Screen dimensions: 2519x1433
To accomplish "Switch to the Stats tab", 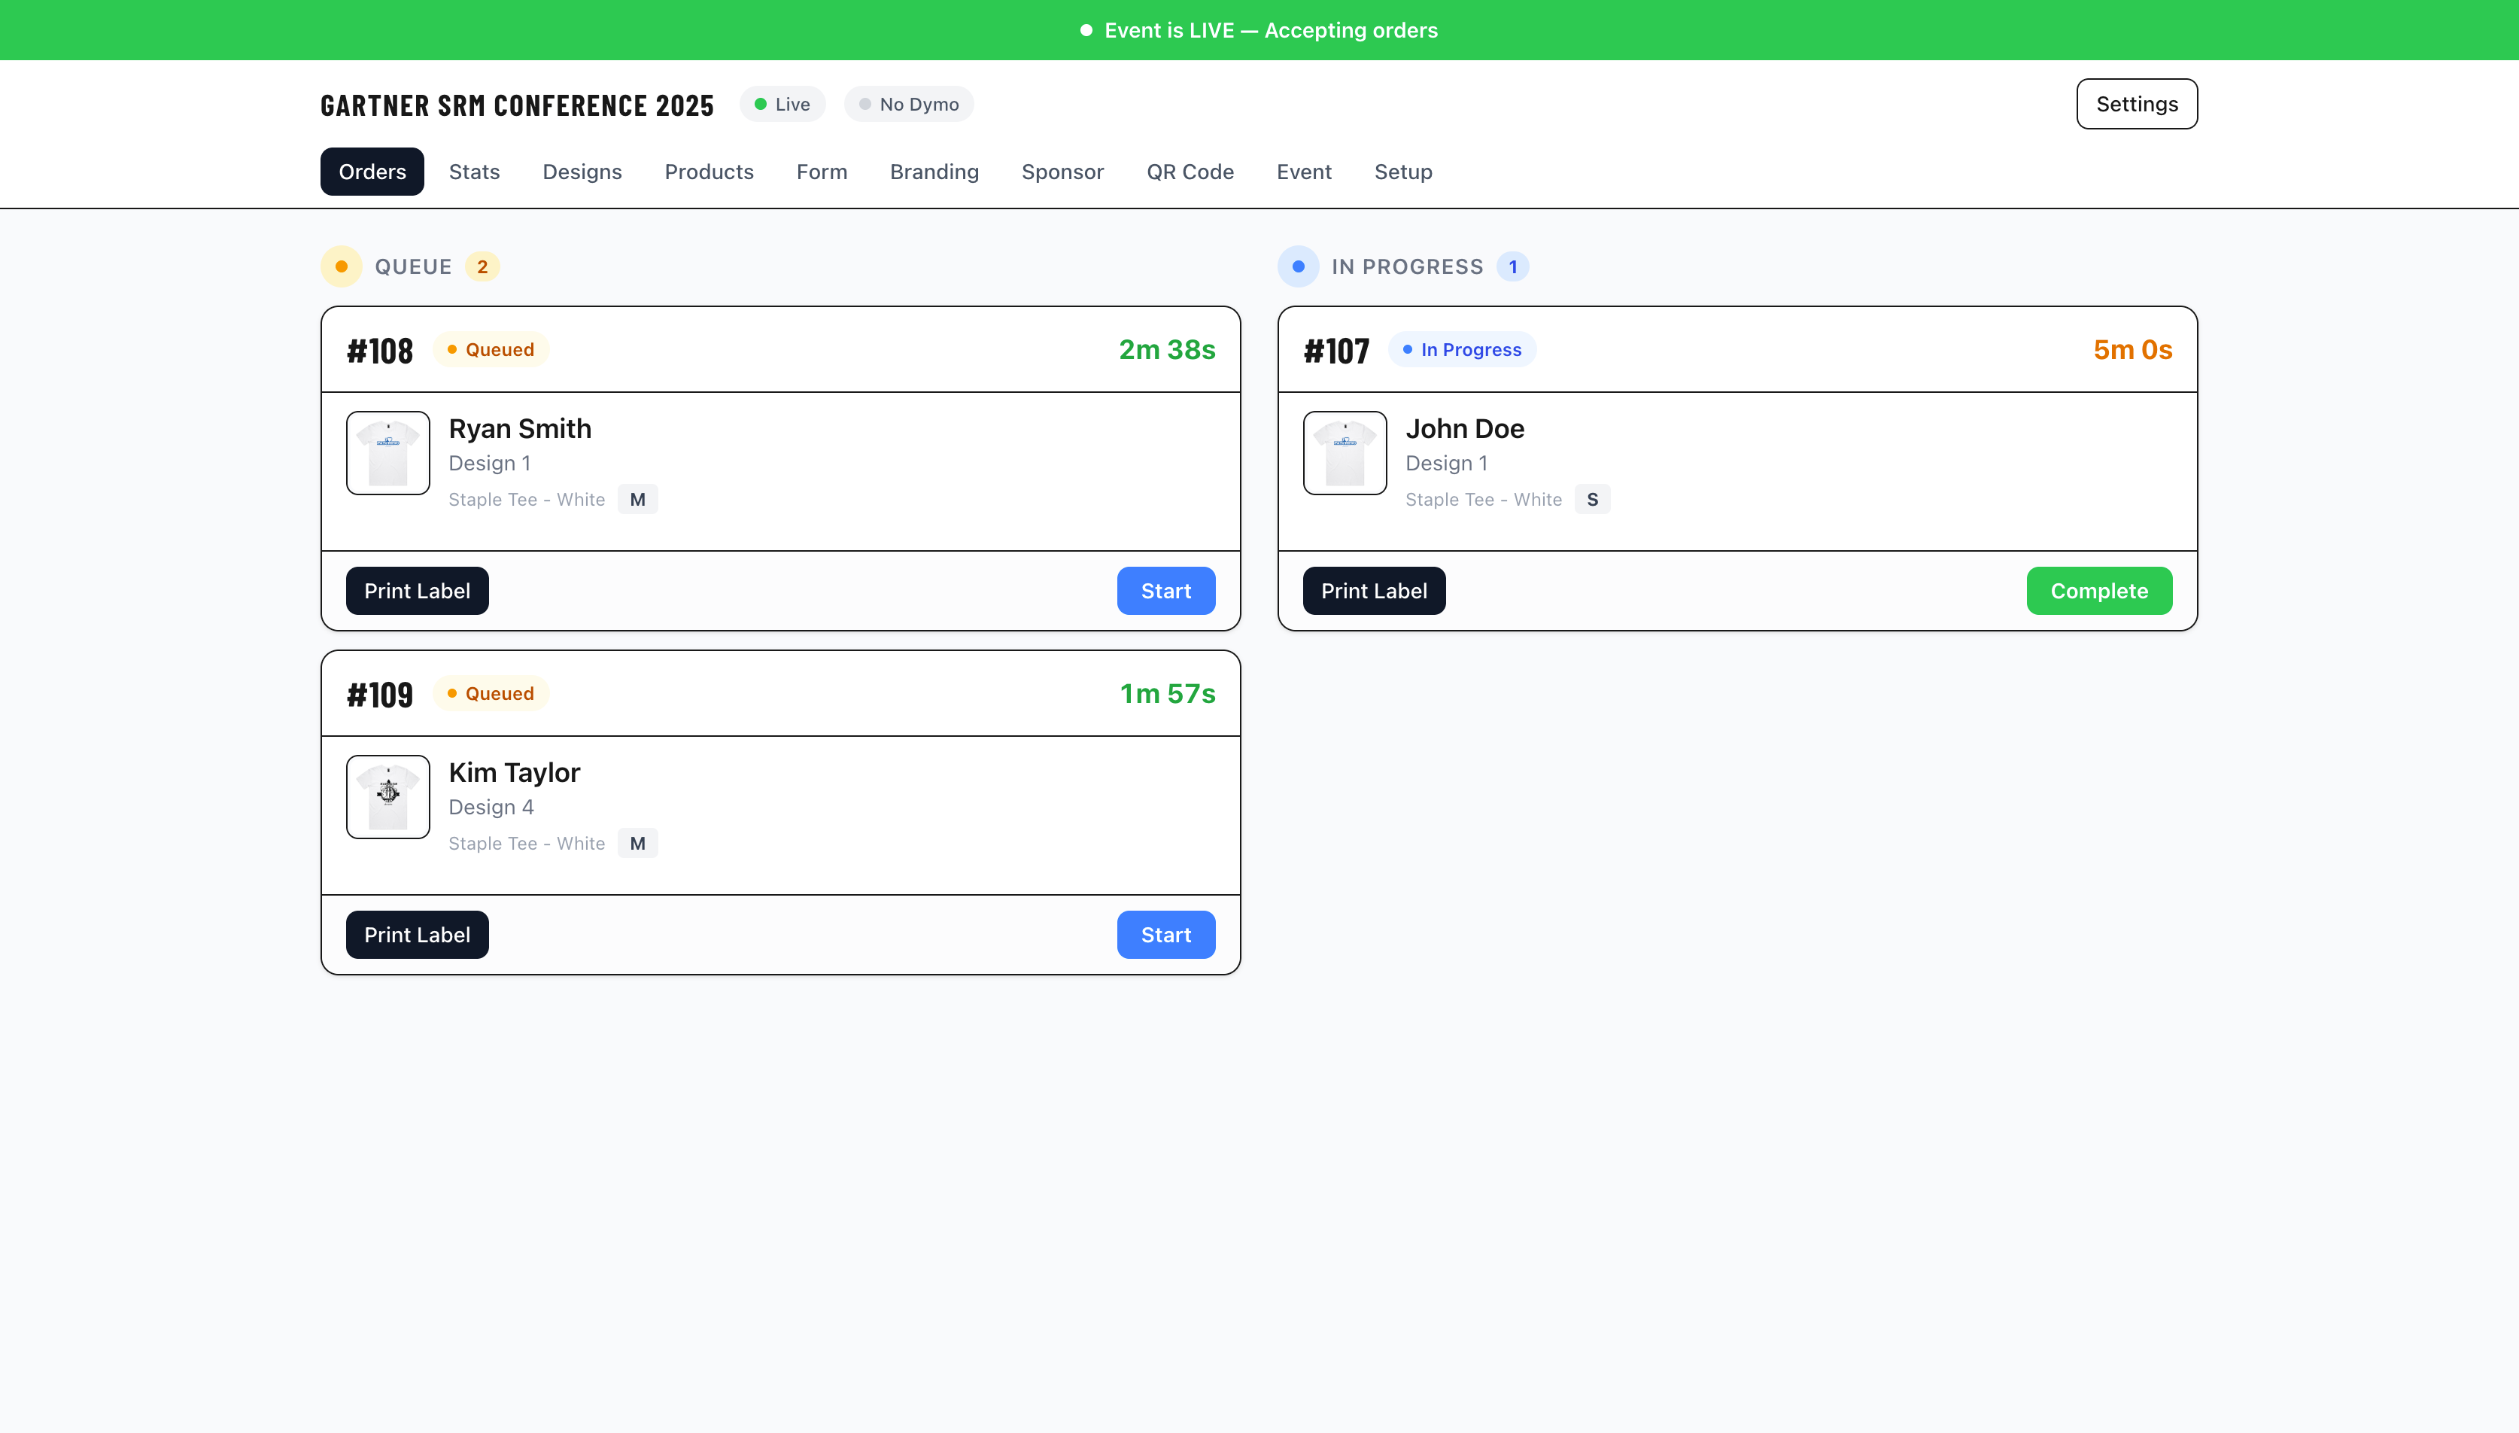I will click(474, 172).
